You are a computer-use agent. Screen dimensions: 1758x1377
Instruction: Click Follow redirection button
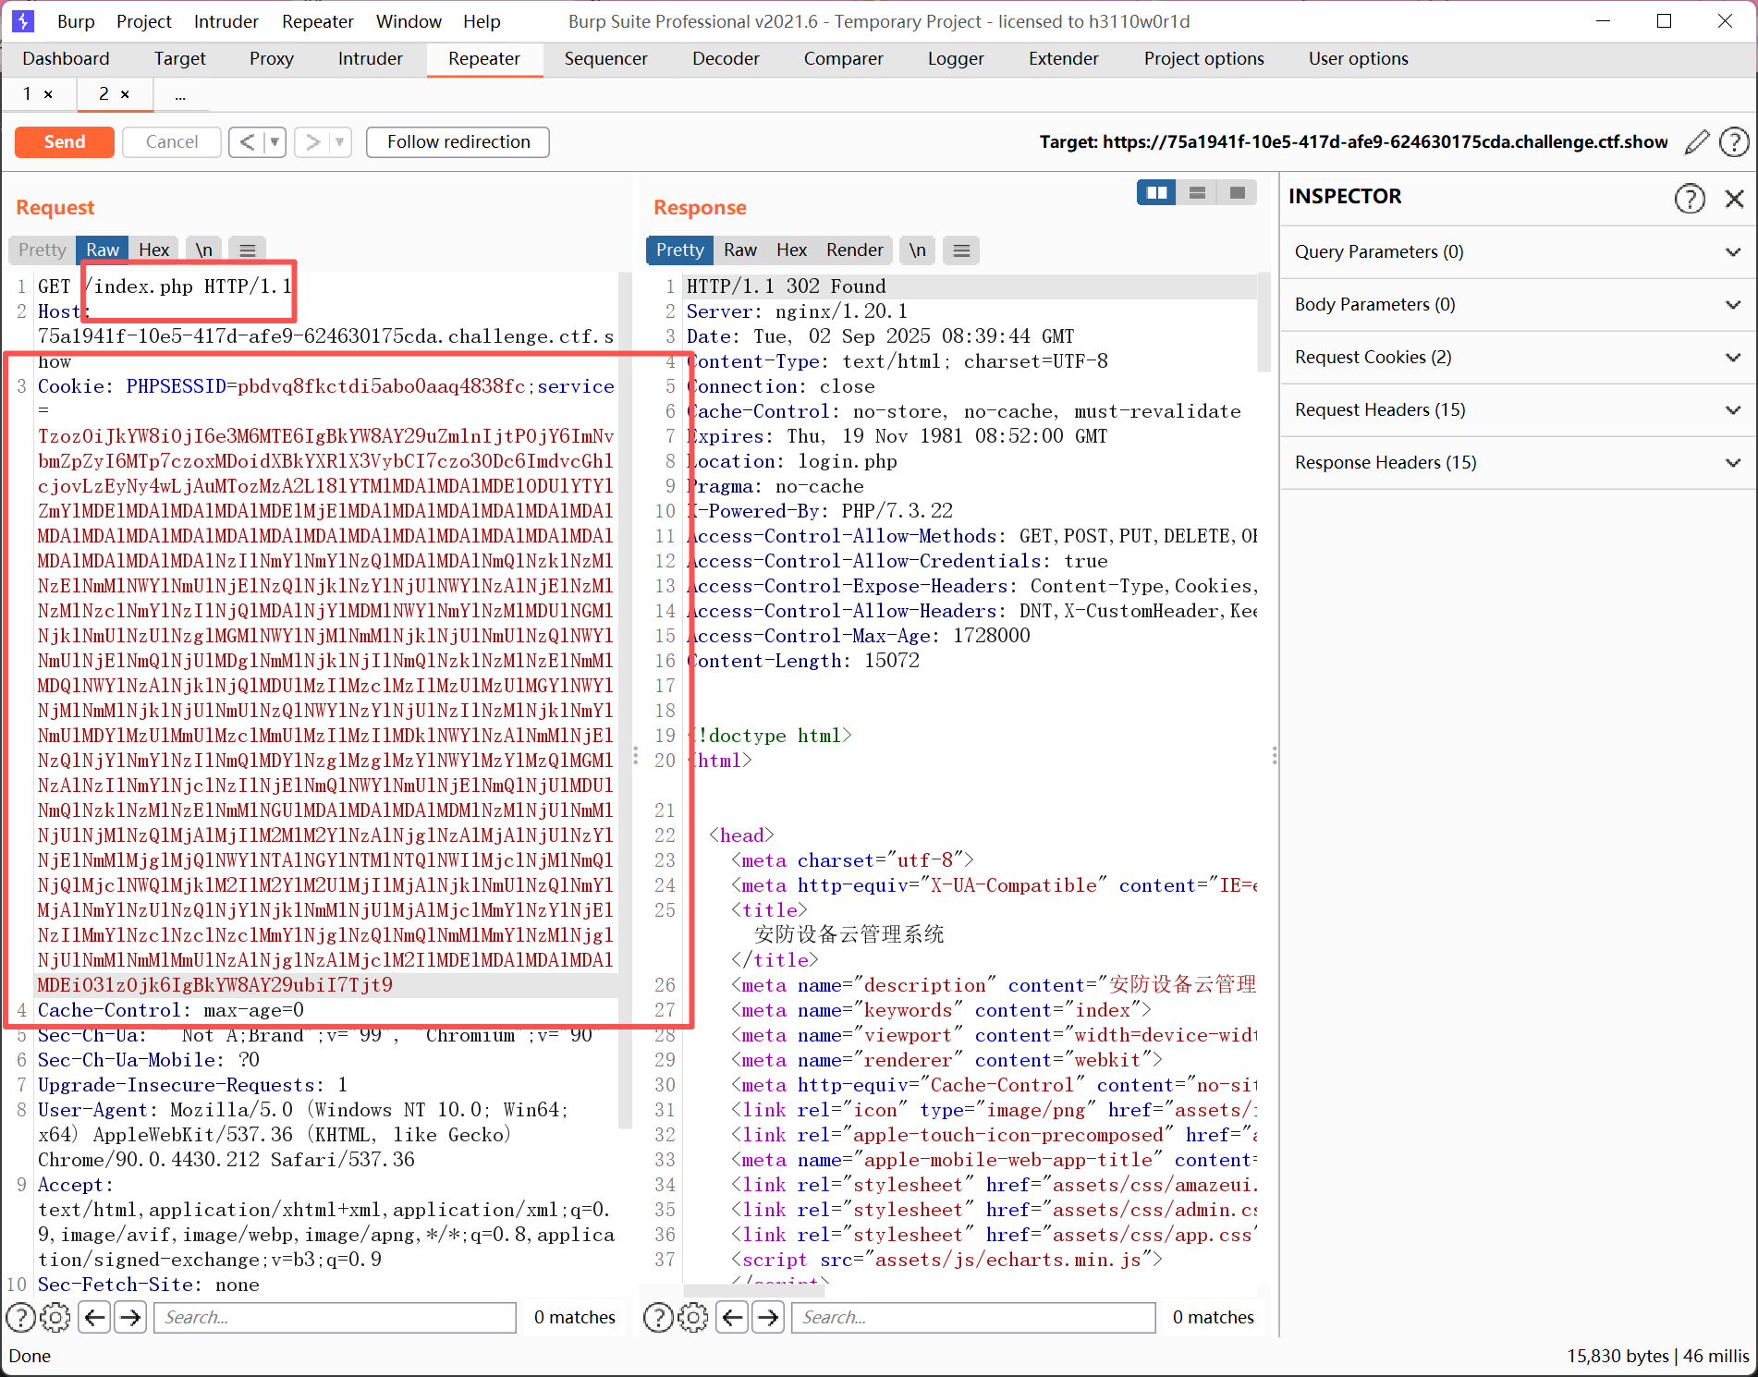point(458,142)
